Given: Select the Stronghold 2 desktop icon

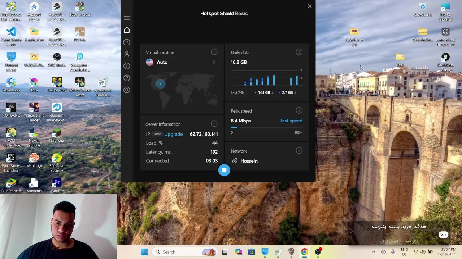Looking at the screenshot, I should click(x=80, y=9).
